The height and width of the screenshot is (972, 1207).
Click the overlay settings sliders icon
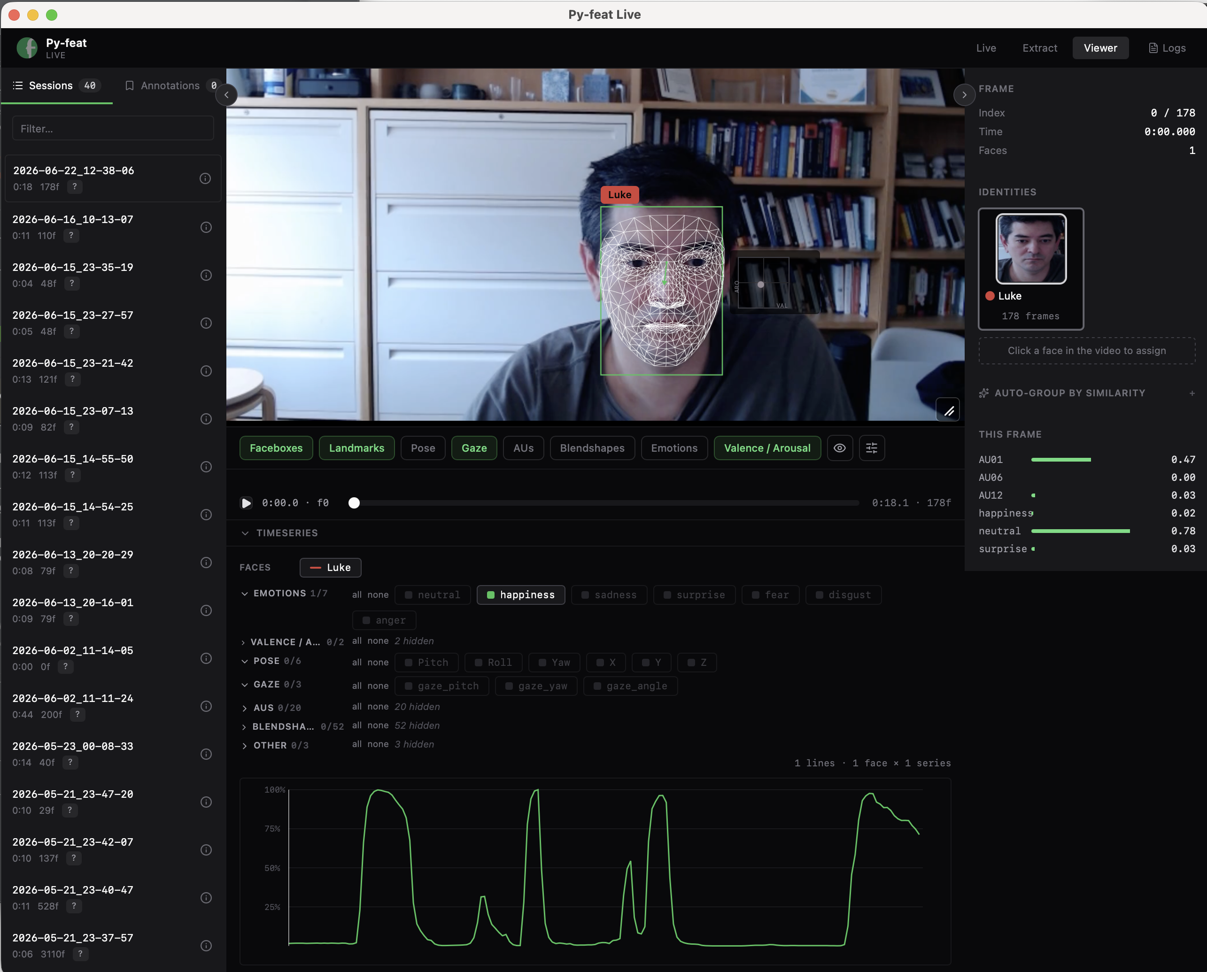872,448
